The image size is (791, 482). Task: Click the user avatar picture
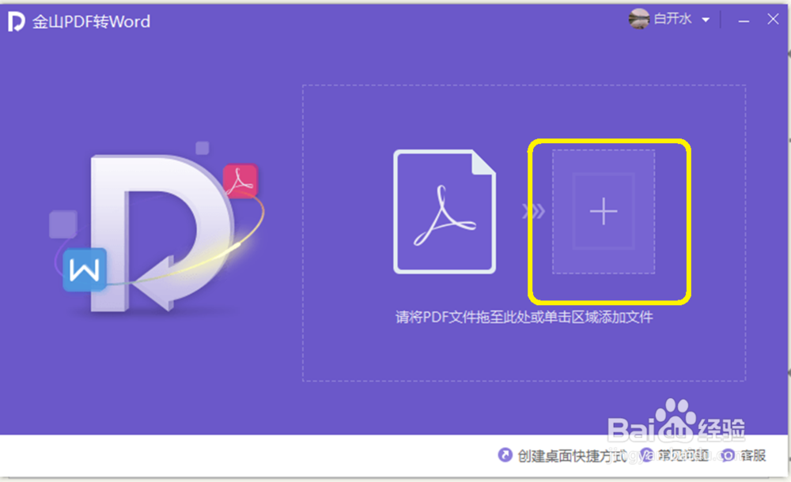tap(638, 17)
